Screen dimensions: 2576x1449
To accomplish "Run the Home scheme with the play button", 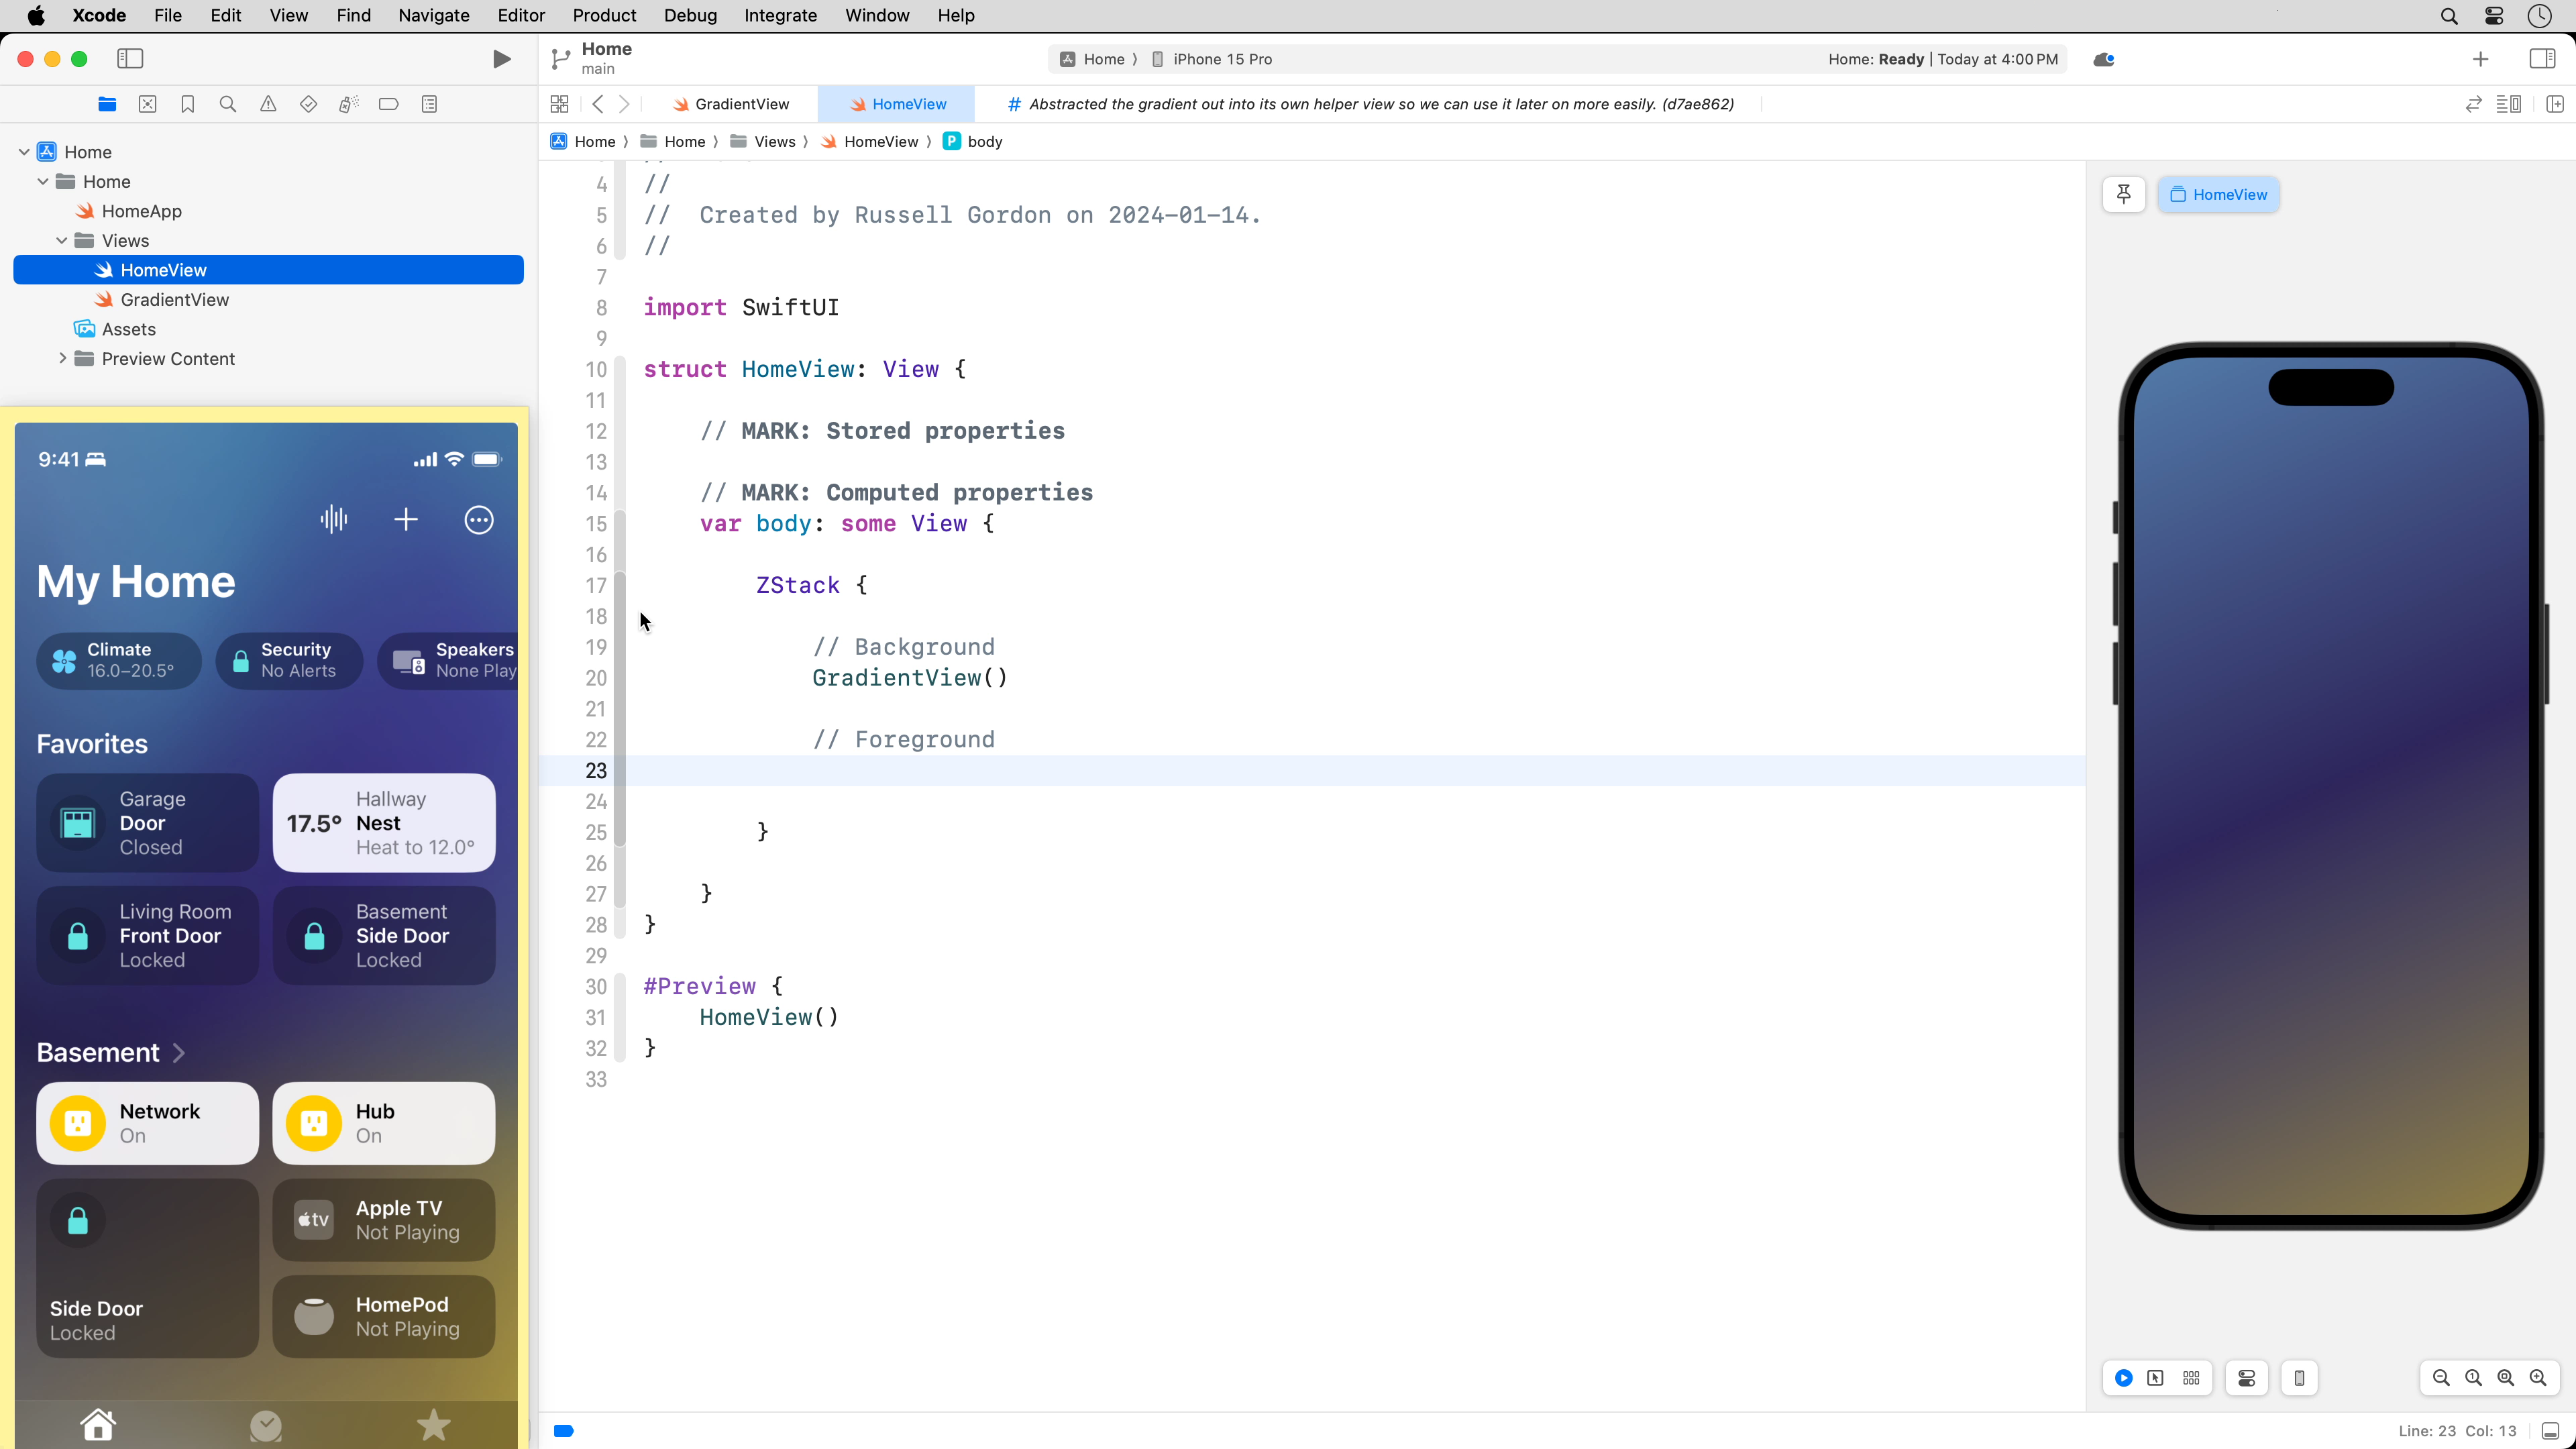I will coord(502,59).
